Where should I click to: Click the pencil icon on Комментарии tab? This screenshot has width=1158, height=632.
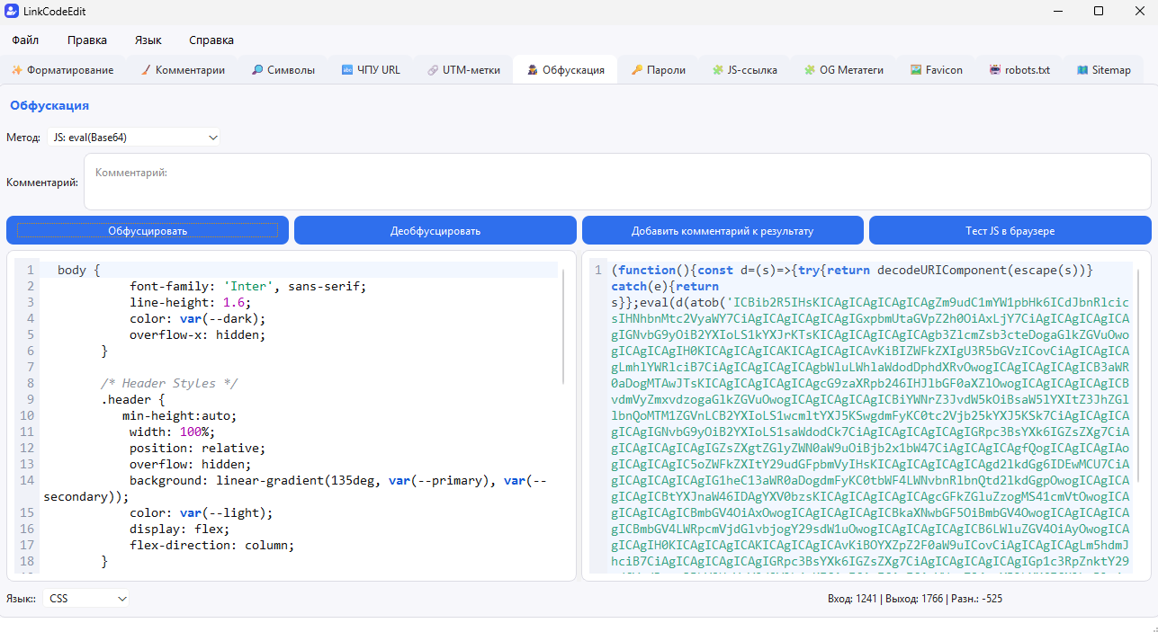coord(145,70)
